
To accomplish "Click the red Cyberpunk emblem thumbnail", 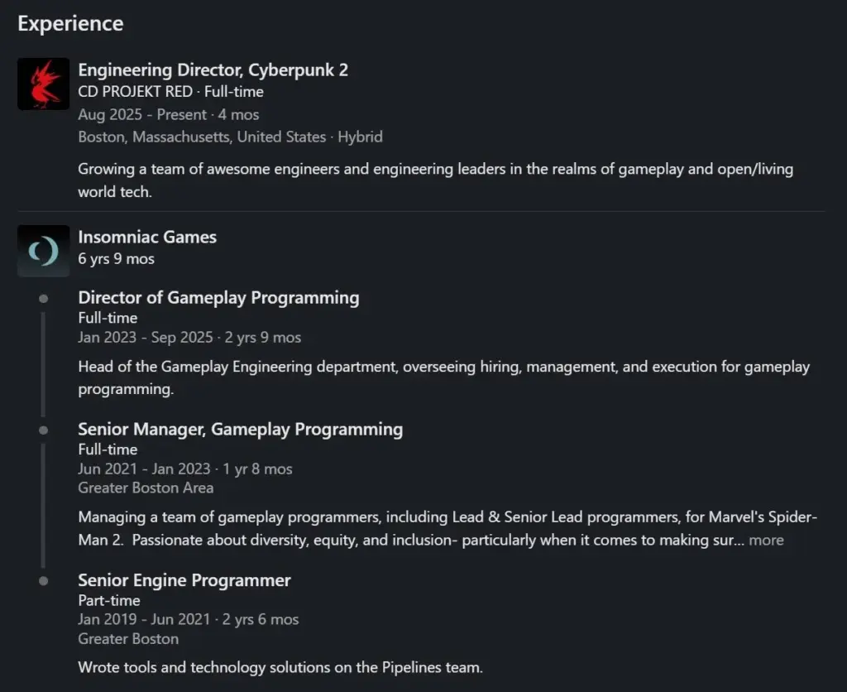I will [43, 84].
